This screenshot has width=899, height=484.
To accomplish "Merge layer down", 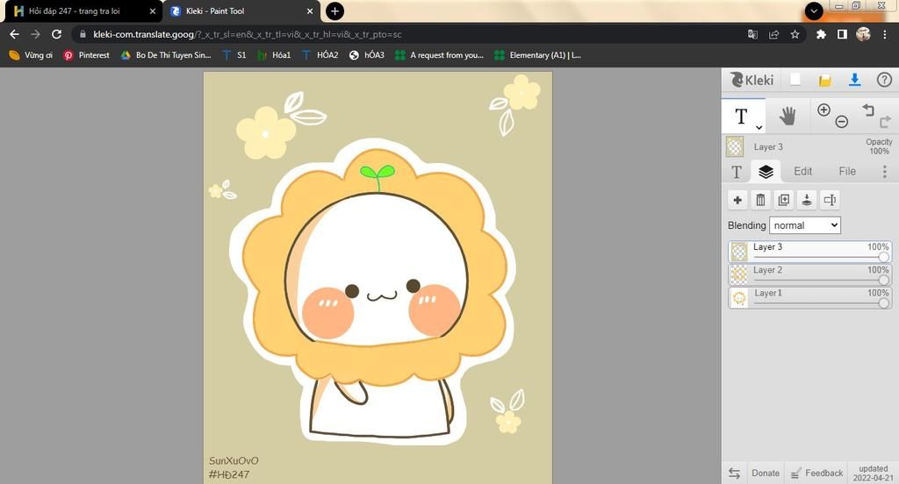I will pos(807,200).
